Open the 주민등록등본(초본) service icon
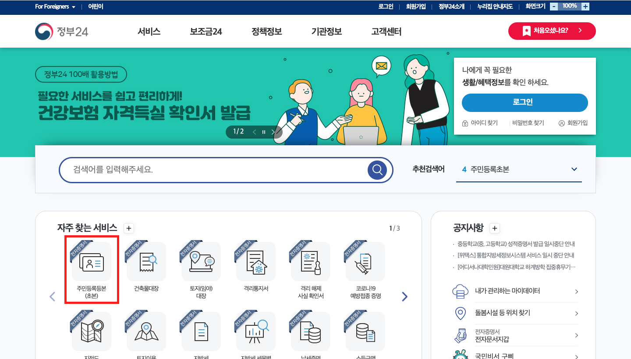The height and width of the screenshot is (359, 631). coord(91,261)
